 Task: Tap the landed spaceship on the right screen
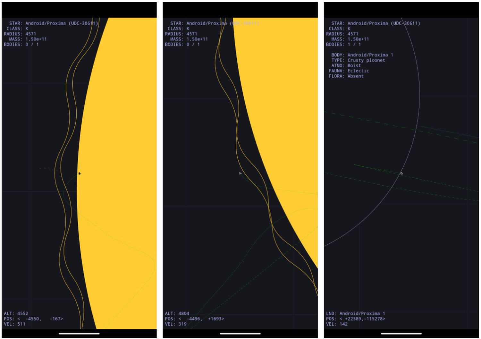(401, 174)
